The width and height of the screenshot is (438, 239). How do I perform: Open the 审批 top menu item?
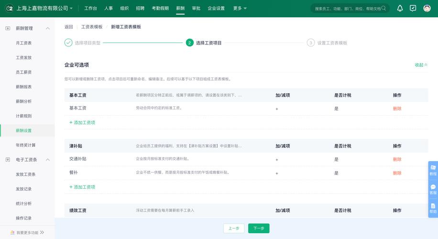tap(196, 8)
